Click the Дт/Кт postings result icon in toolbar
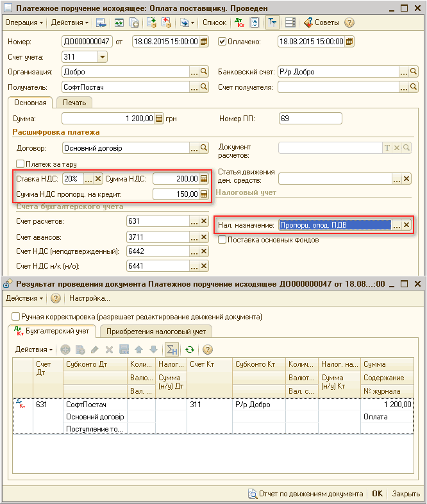This screenshot has width=427, height=504. click(239, 22)
